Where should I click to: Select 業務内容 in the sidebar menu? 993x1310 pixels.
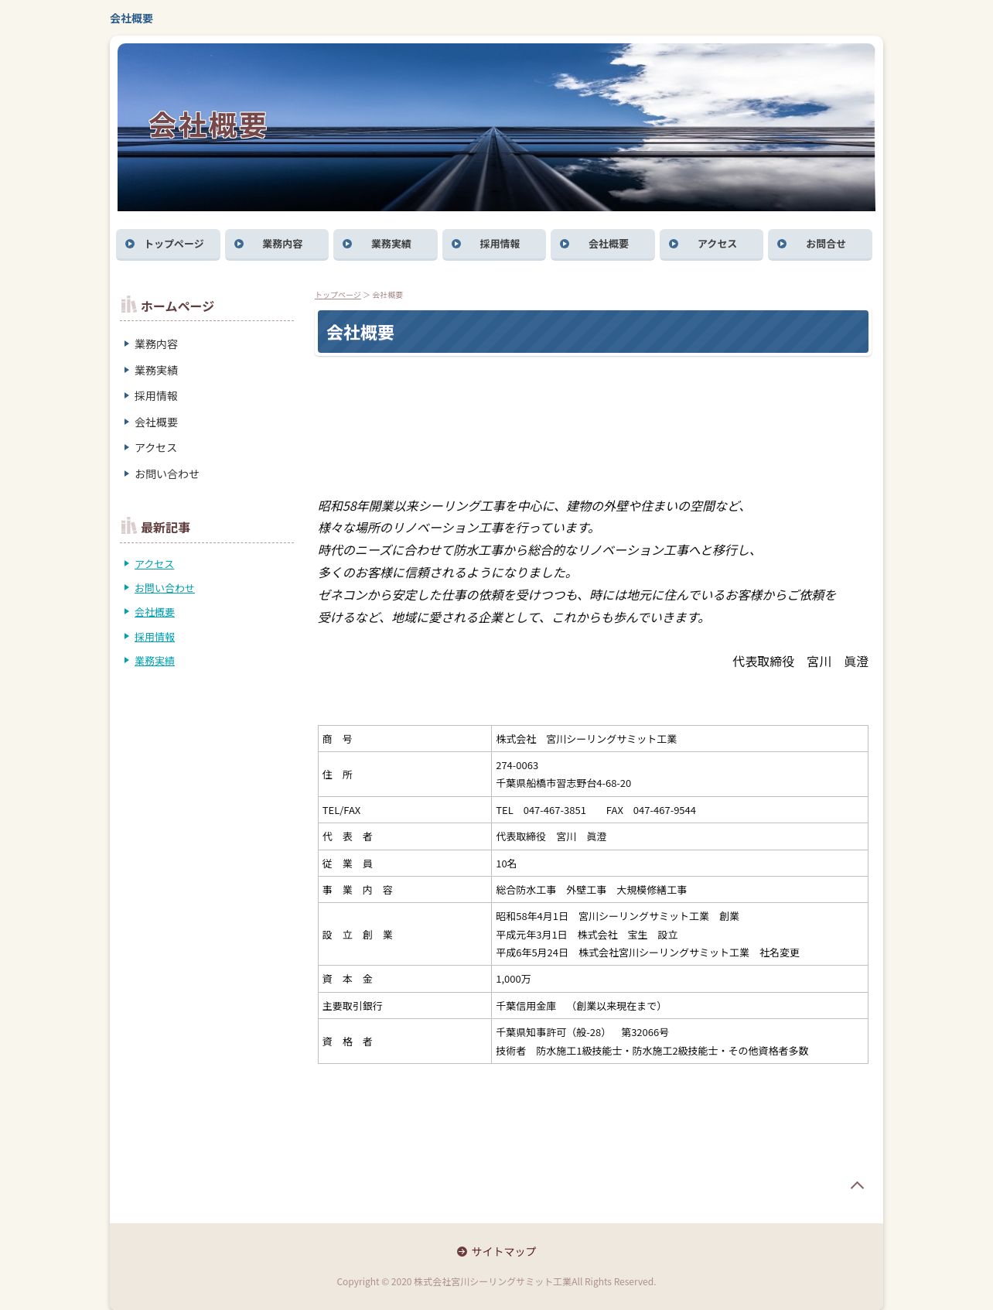[x=156, y=344]
